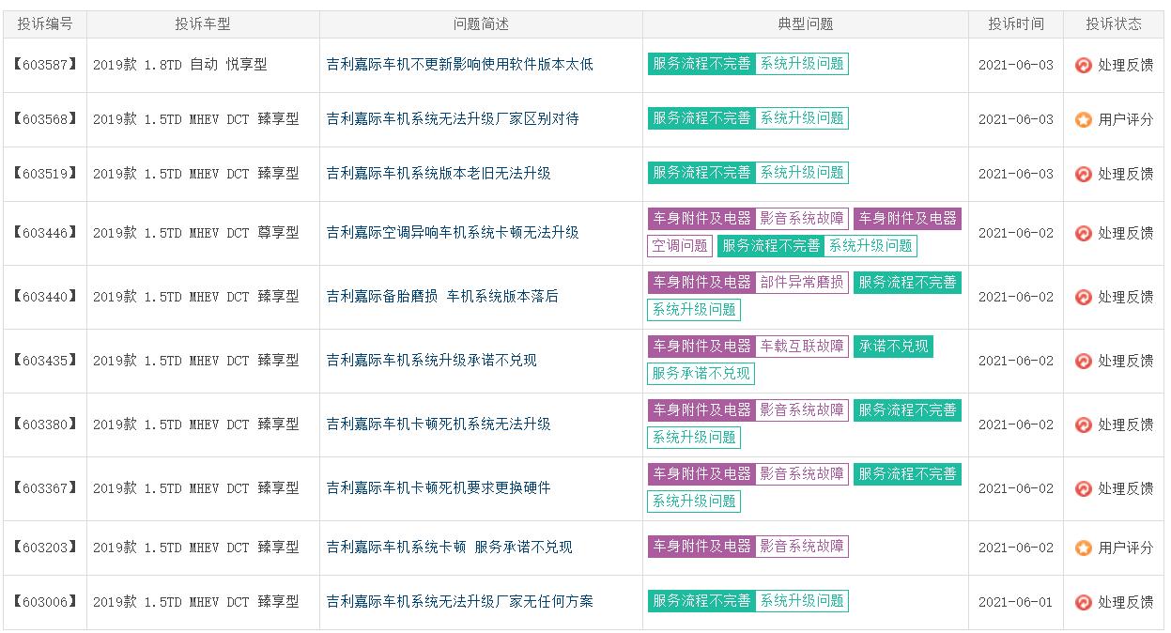This screenshot has height=633, width=1171.
Task: Click the 投诉状态 column header
Action: (x=1113, y=24)
